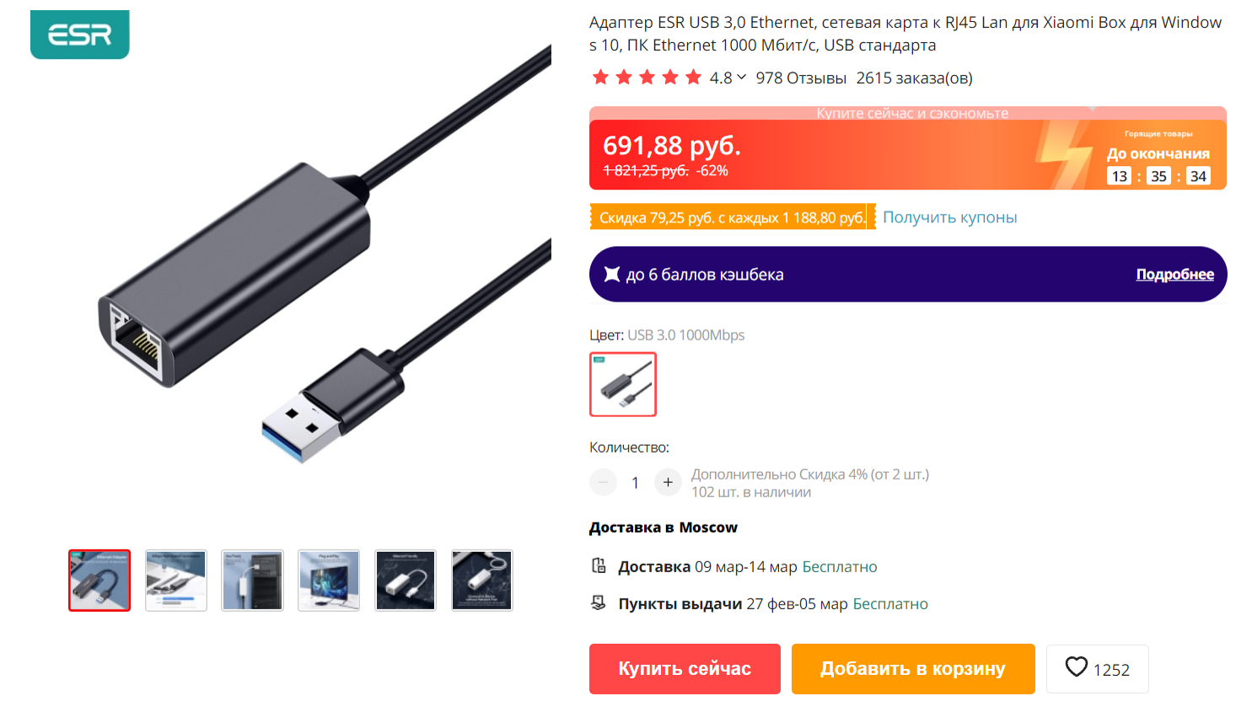Select second product gallery thumbnail
Viewport: 1252px width, 712px height.
176,581
